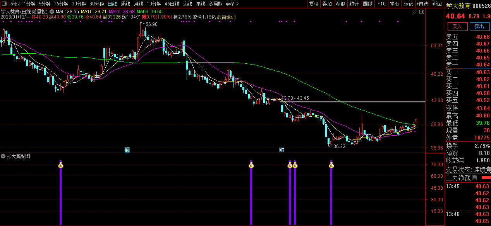Screen dimensions: 491x226
Task: Switch to the 周线 weekly tab
Action: 125,4
